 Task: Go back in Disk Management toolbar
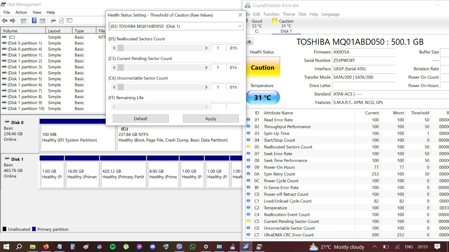(x=5, y=20)
